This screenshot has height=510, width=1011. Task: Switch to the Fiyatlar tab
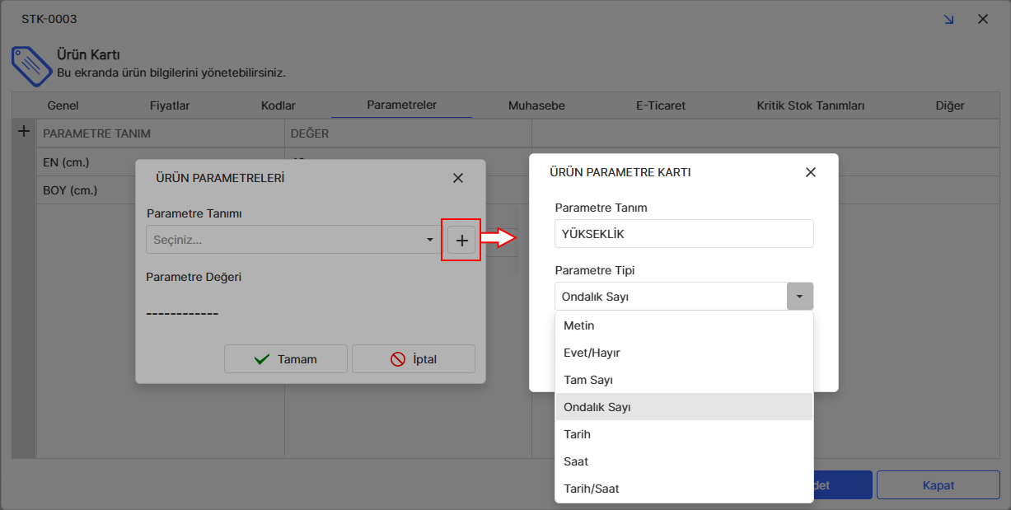click(170, 105)
